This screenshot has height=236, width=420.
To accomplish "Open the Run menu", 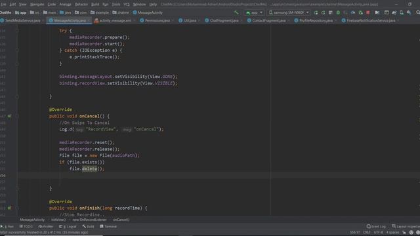I will click(106, 5).
